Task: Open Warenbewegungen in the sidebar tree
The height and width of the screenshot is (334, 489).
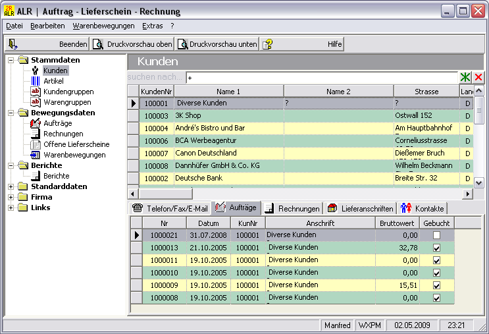Action: 74,155
